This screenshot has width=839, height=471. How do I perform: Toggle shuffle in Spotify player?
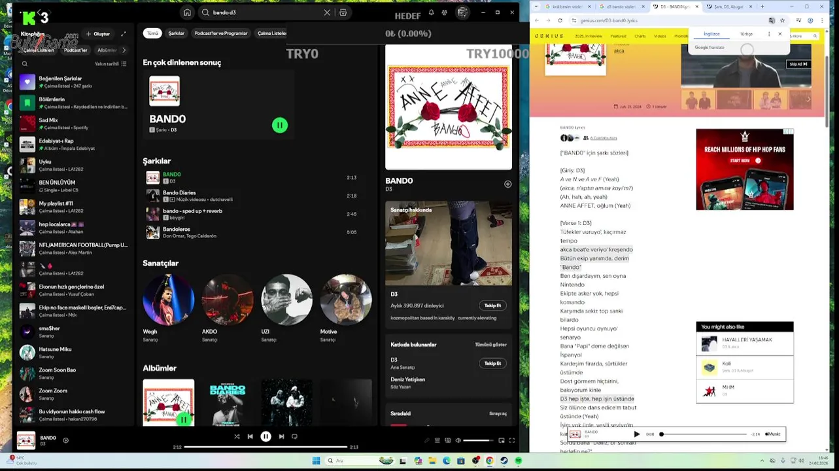point(237,436)
